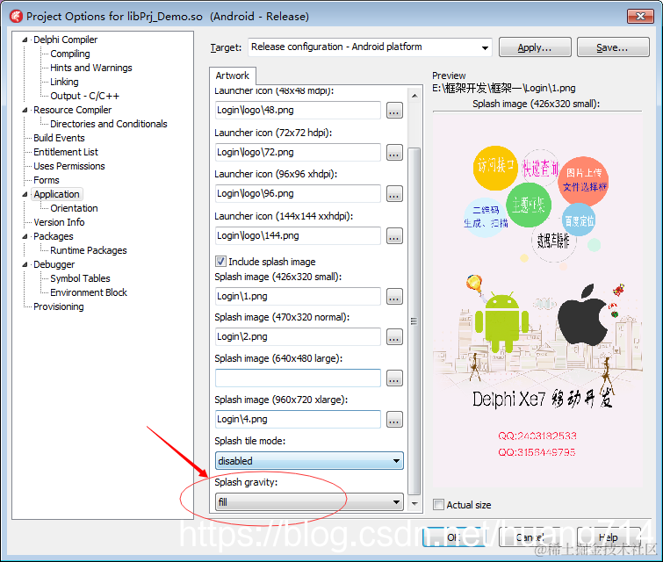The height and width of the screenshot is (562, 663).
Task: Browse for the 96x96 xhdpi launcher icon
Action: point(394,194)
